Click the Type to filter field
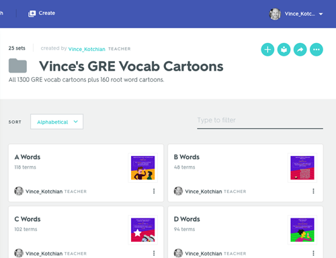Image resolution: width=336 pixels, height=258 pixels. pyautogui.click(x=260, y=121)
